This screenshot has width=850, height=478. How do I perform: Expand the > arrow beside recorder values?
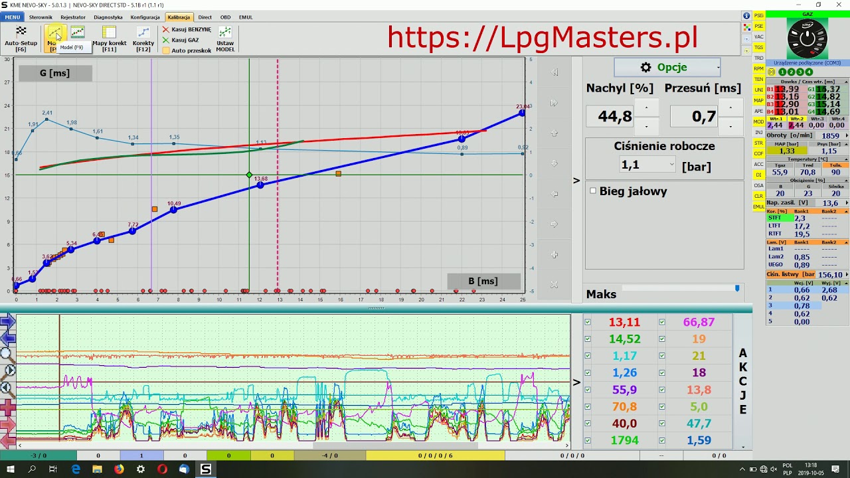tap(576, 382)
